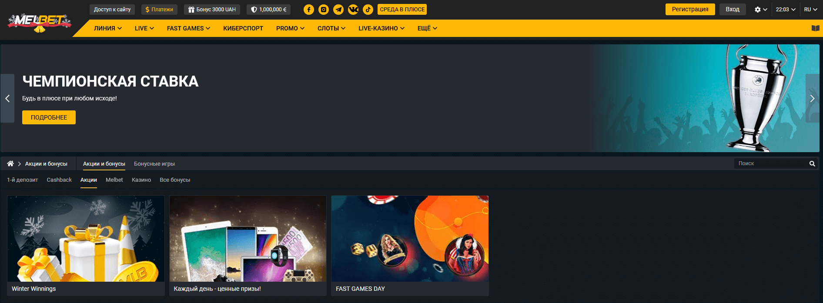Show previous banner slide
Screen dimensions: 823x303
click(x=7, y=98)
